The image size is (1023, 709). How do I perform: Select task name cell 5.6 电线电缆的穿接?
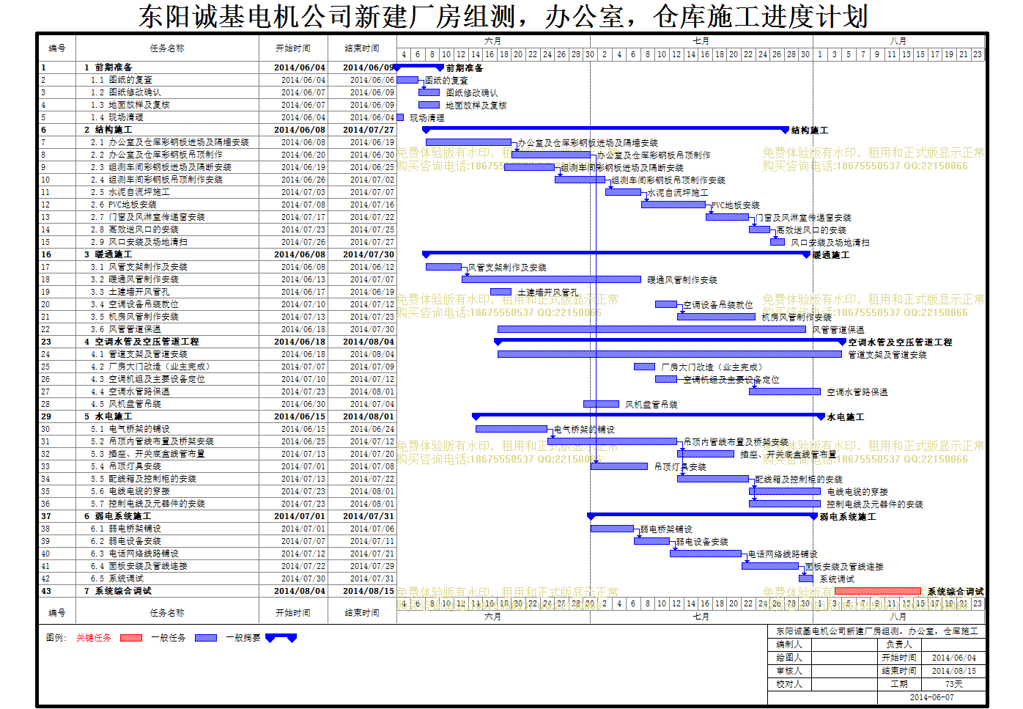(x=167, y=491)
